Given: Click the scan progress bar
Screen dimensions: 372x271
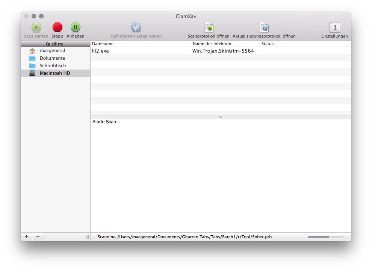Looking at the screenshot, I should point(326,237).
